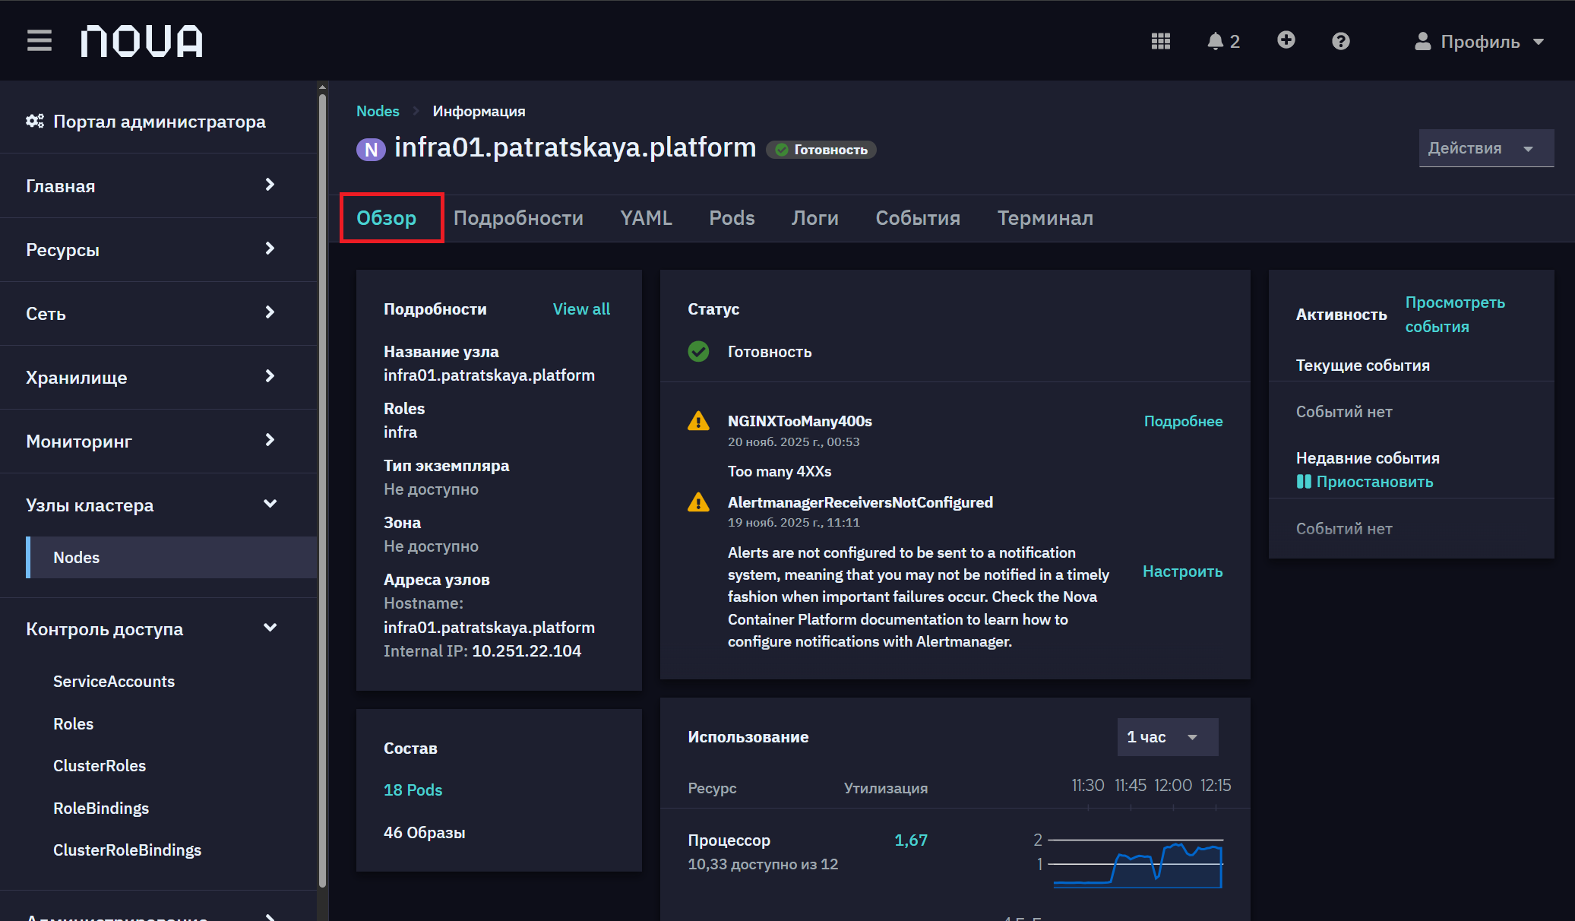Screen dimensions: 1575x921
Task: Click the admin portal gears icon
Action: (35, 121)
